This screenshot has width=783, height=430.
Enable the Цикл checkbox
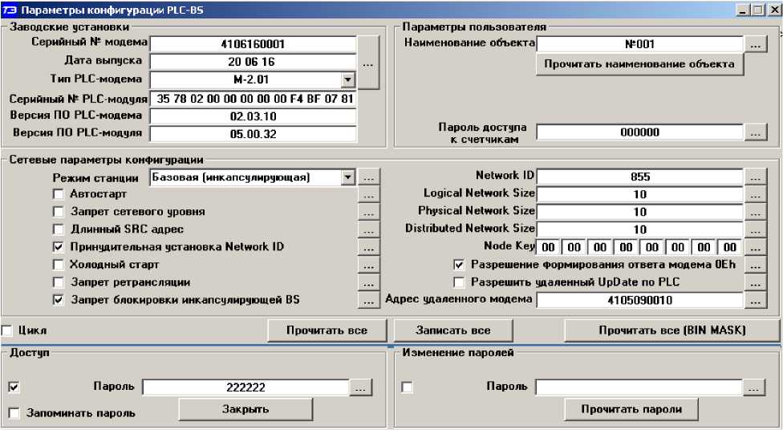(x=7, y=331)
